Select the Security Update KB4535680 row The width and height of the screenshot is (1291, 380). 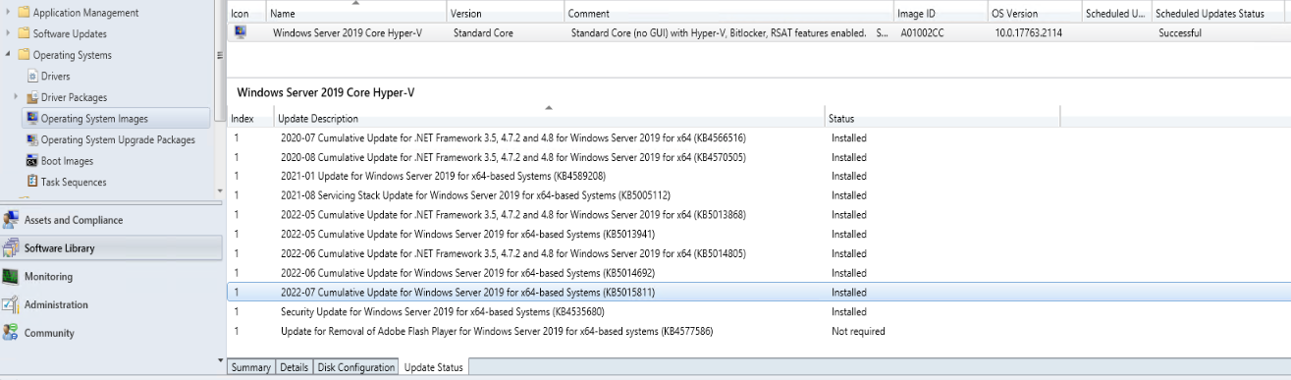(758, 312)
